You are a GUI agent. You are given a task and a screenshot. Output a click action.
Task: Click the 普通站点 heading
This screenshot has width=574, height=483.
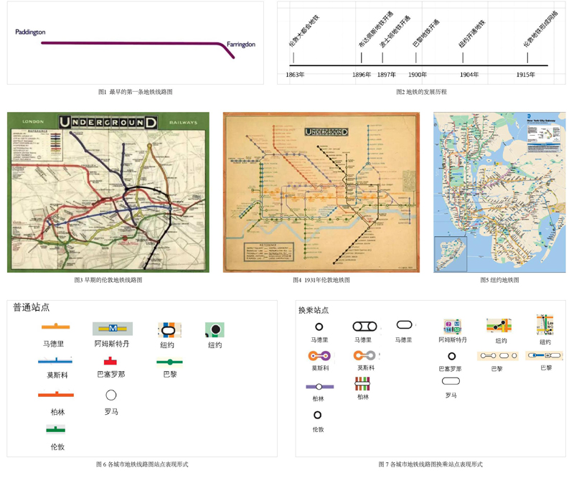(x=31, y=307)
